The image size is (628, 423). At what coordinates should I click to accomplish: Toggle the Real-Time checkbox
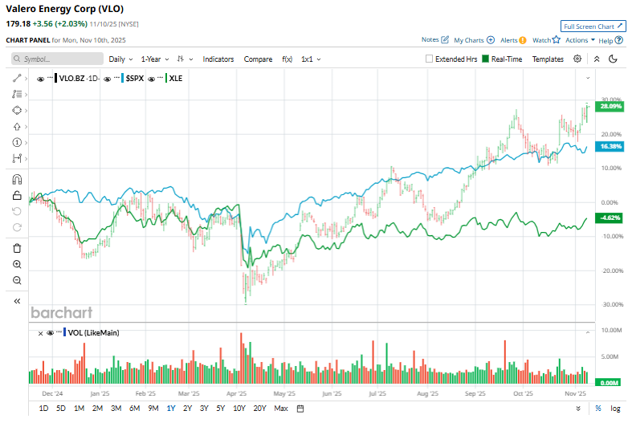tap(485, 59)
